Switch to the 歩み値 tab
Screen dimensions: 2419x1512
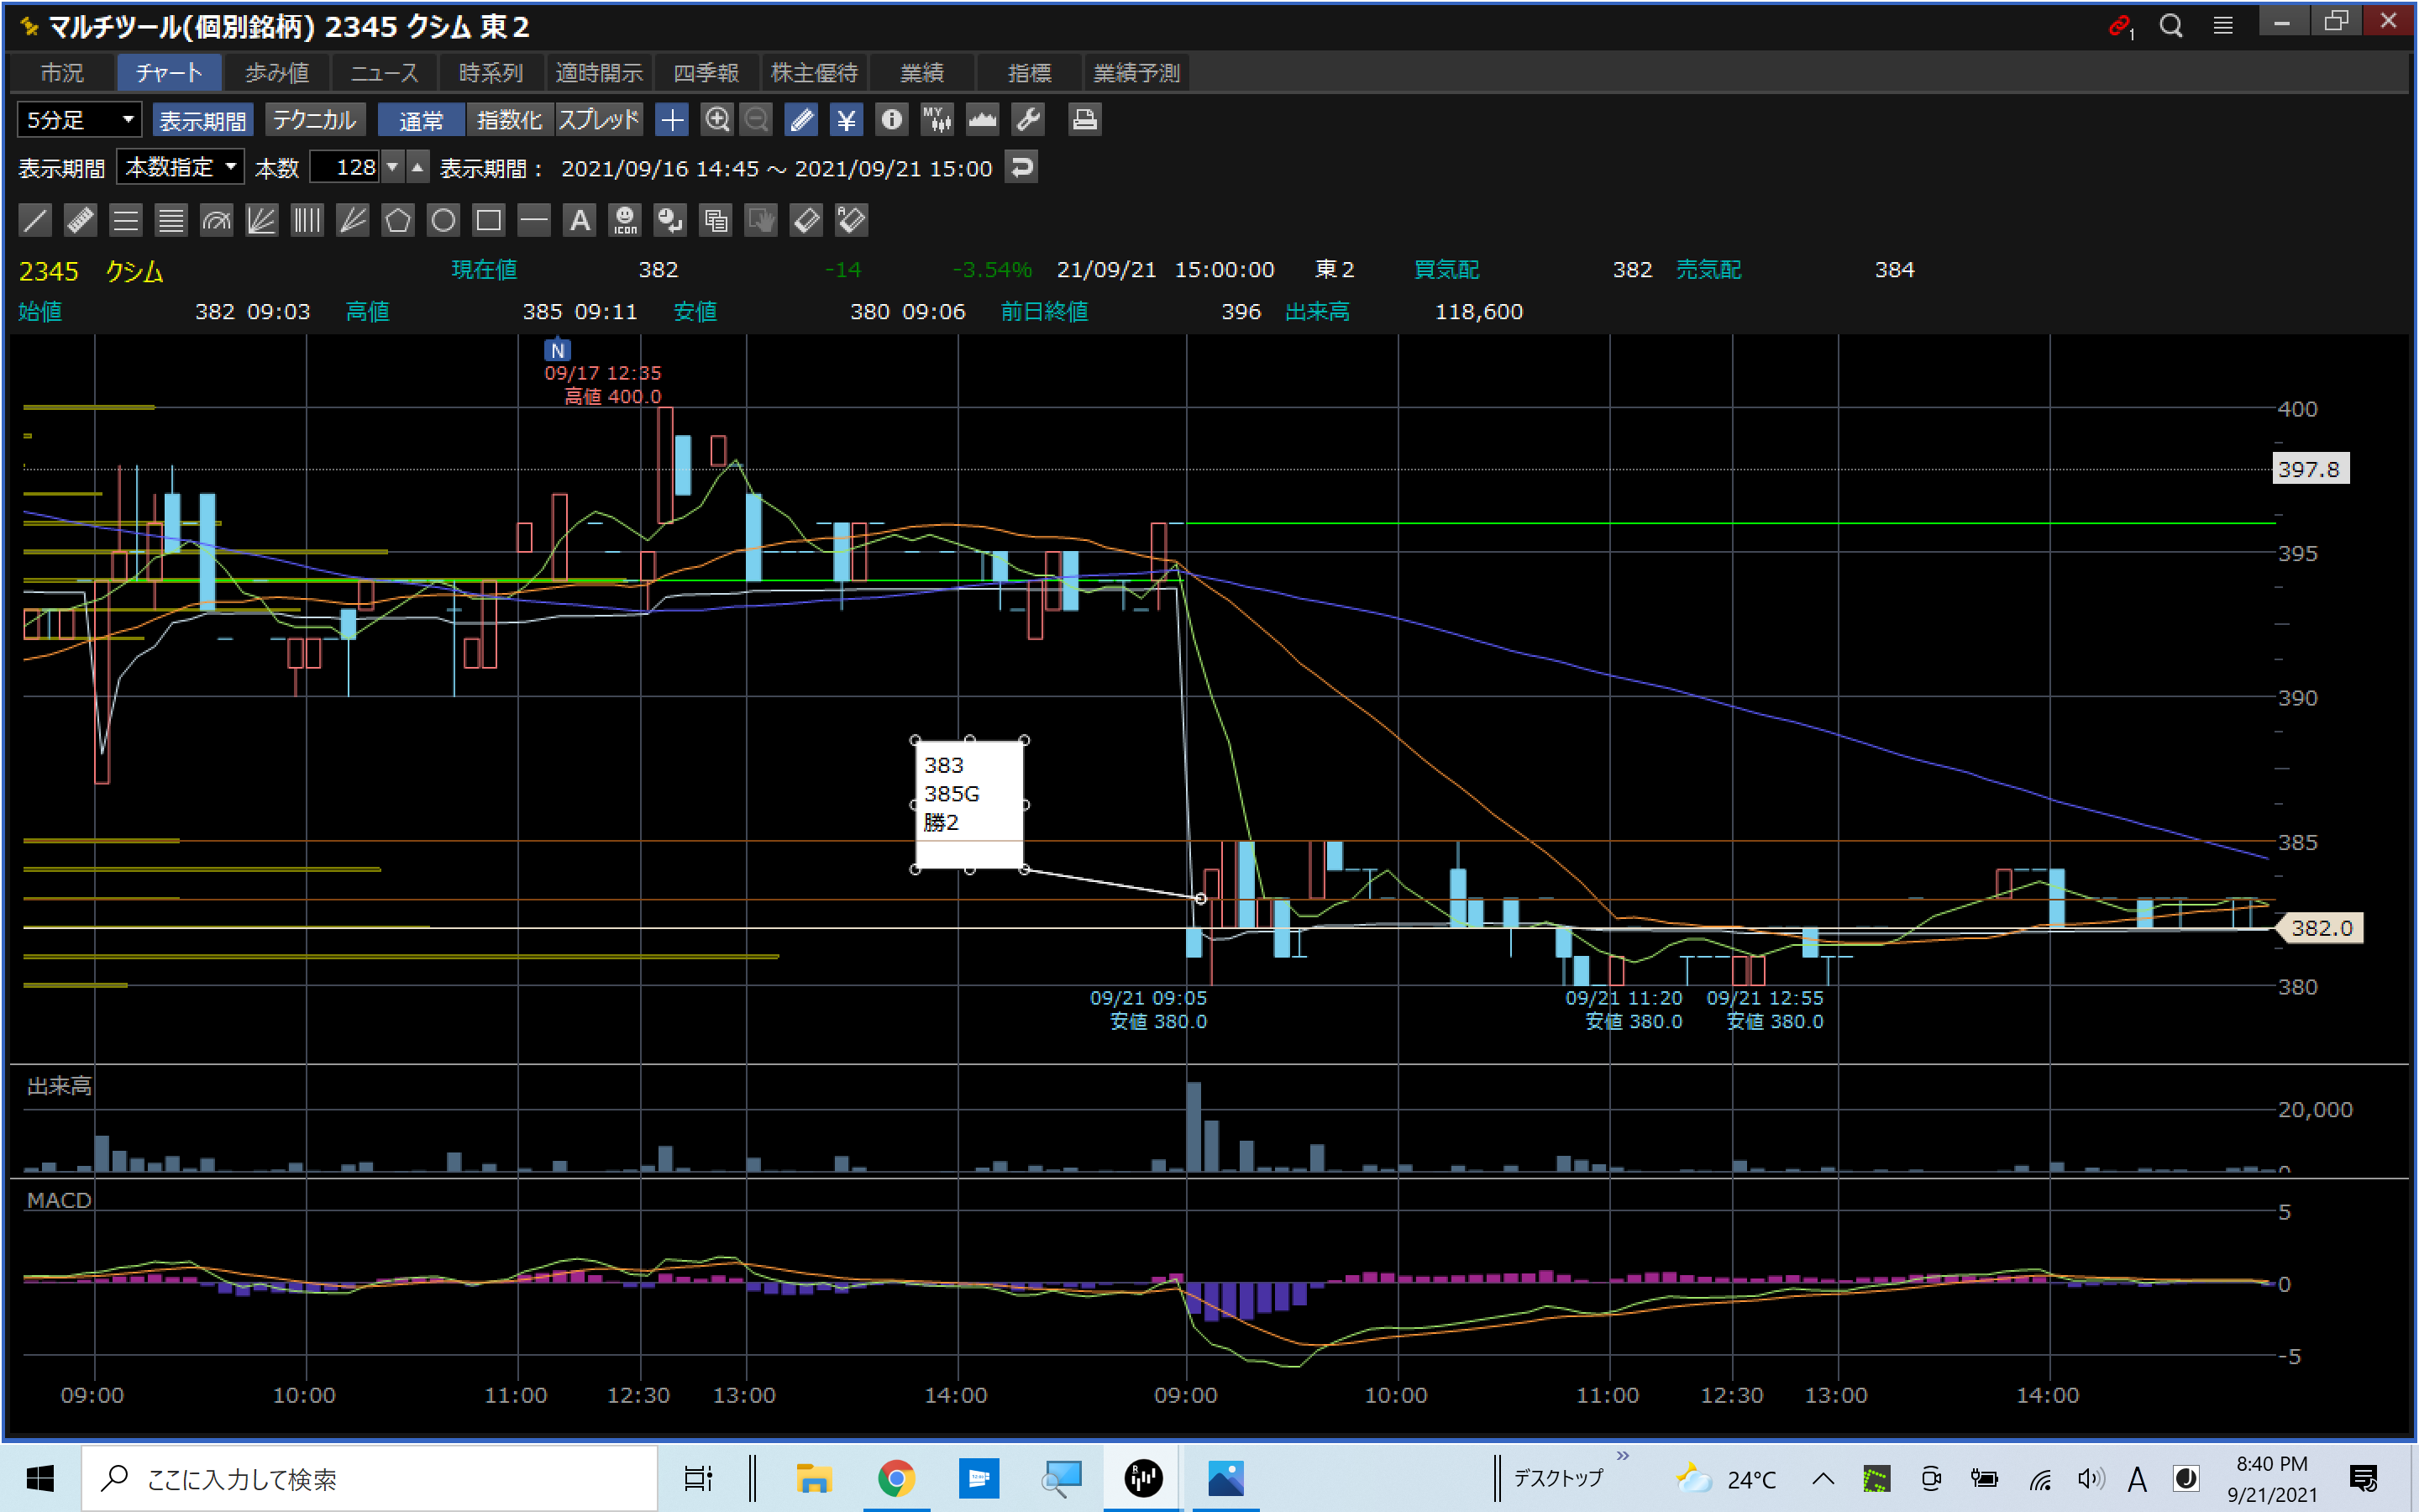277,73
